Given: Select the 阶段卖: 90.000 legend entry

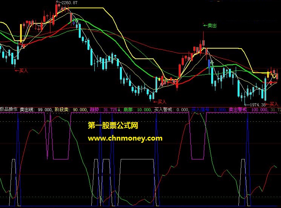Looking at the screenshot, I should [x=71, y=109].
